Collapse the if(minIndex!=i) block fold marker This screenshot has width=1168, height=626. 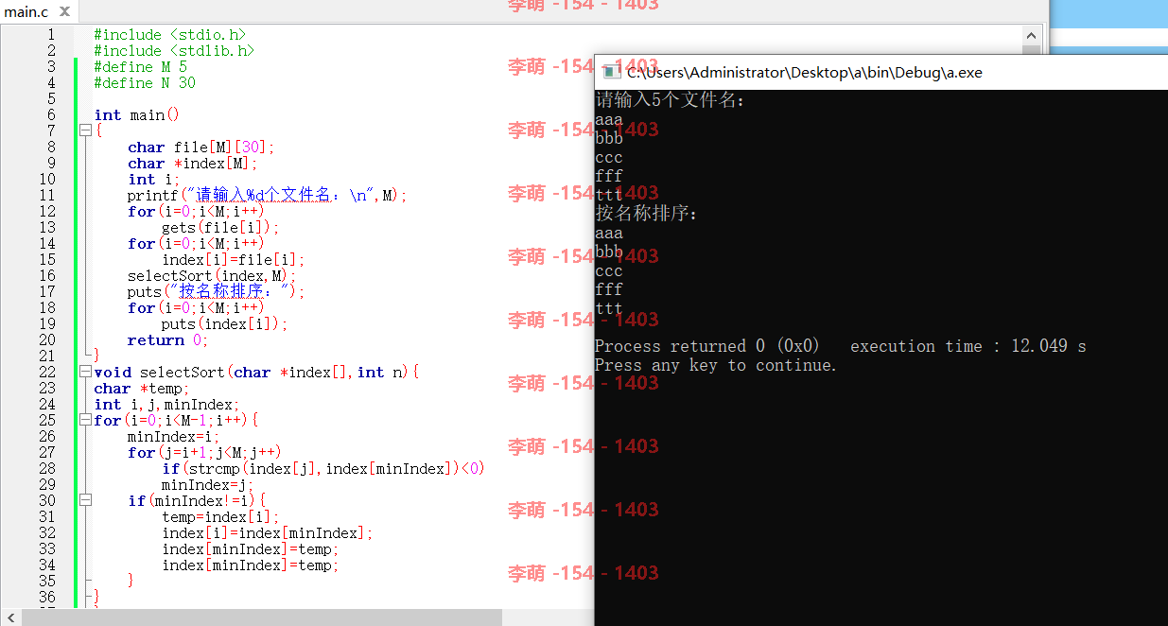[85, 501]
